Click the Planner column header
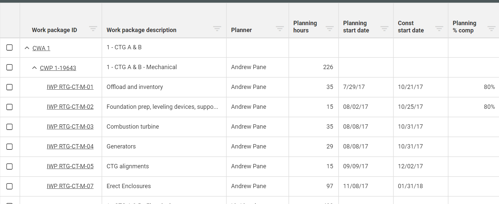 [241, 30]
